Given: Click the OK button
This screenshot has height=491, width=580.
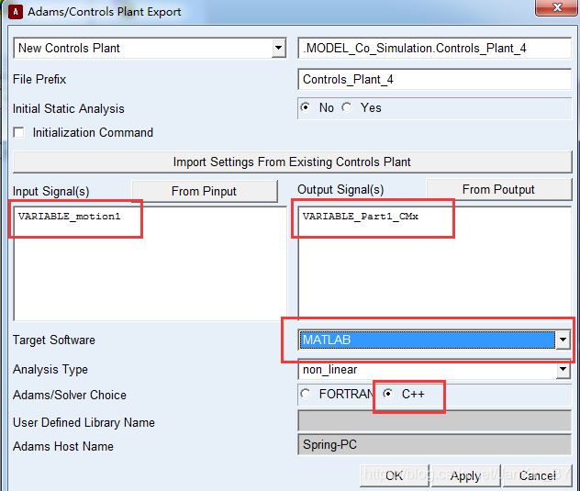Looking at the screenshot, I should click(394, 475).
